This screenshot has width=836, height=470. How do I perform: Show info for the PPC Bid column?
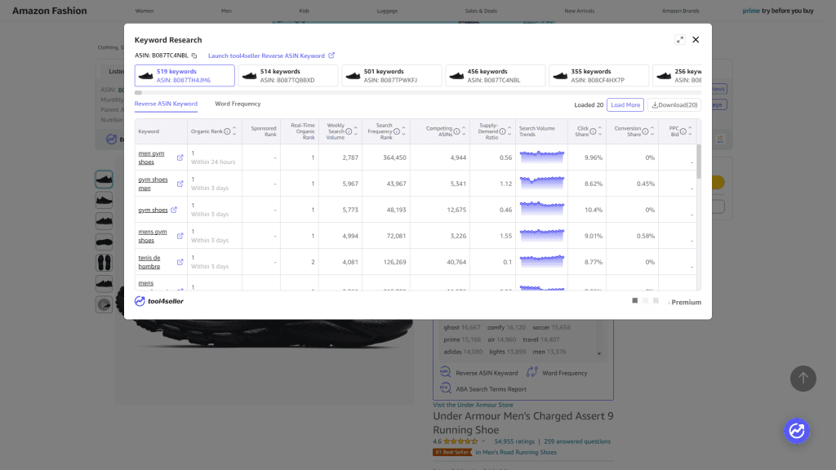pos(683,131)
